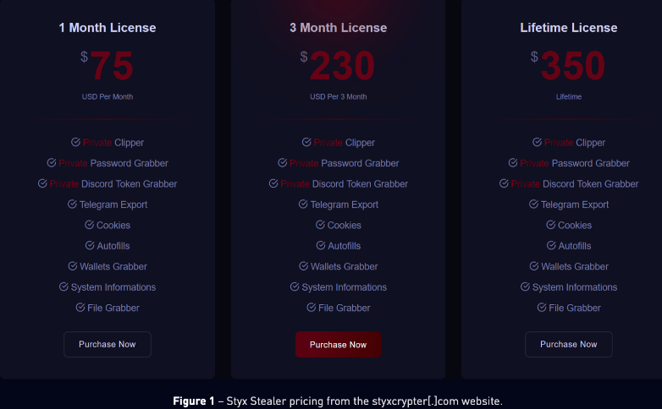Click 'Cookies' text in 3 Month plan
This screenshot has width=662, height=409.
pyautogui.click(x=344, y=225)
